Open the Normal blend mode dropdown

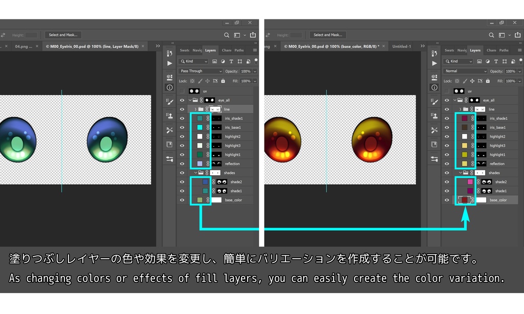pyautogui.click(x=465, y=71)
